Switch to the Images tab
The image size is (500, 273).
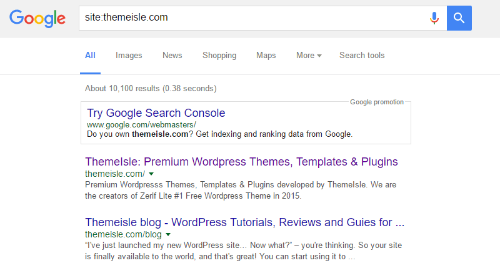coord(129,56)
